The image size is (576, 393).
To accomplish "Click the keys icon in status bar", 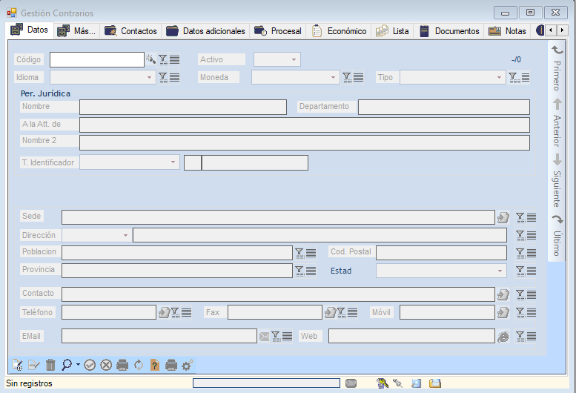I will point(383,383).
